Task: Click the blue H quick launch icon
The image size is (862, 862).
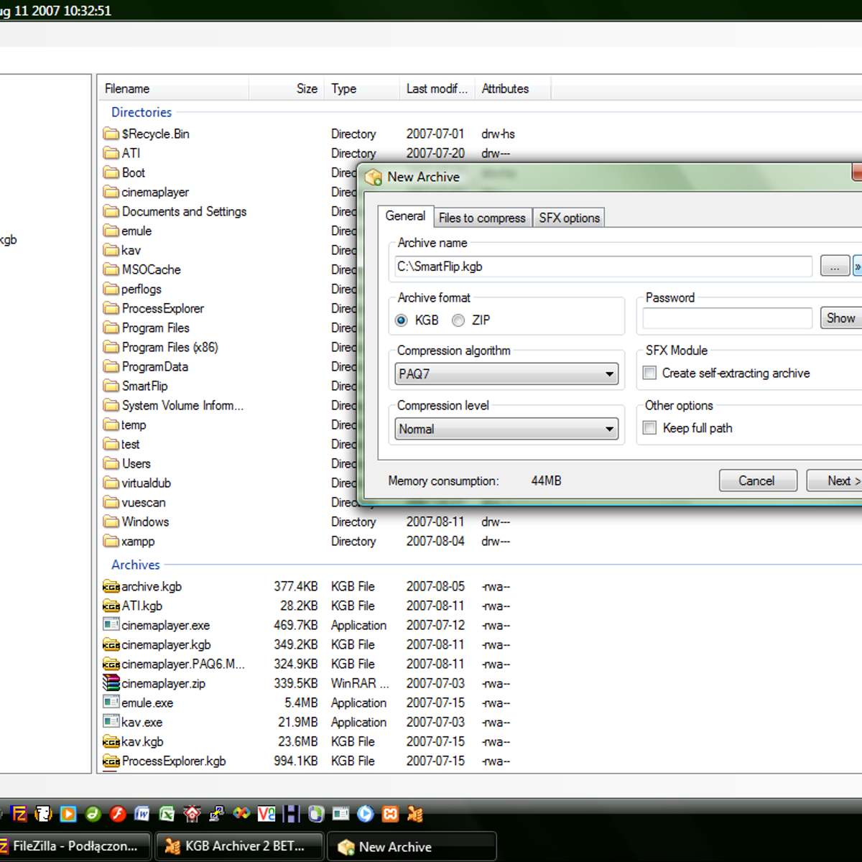Action: point(291,814)
